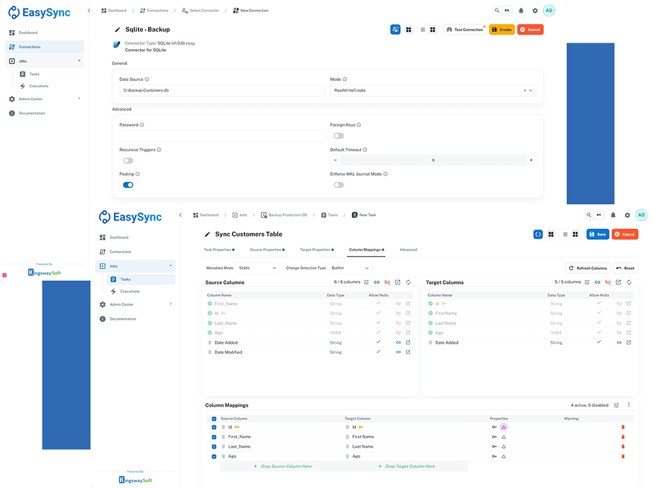
Task: Click the Reset button
Action: tap(626, 268)
